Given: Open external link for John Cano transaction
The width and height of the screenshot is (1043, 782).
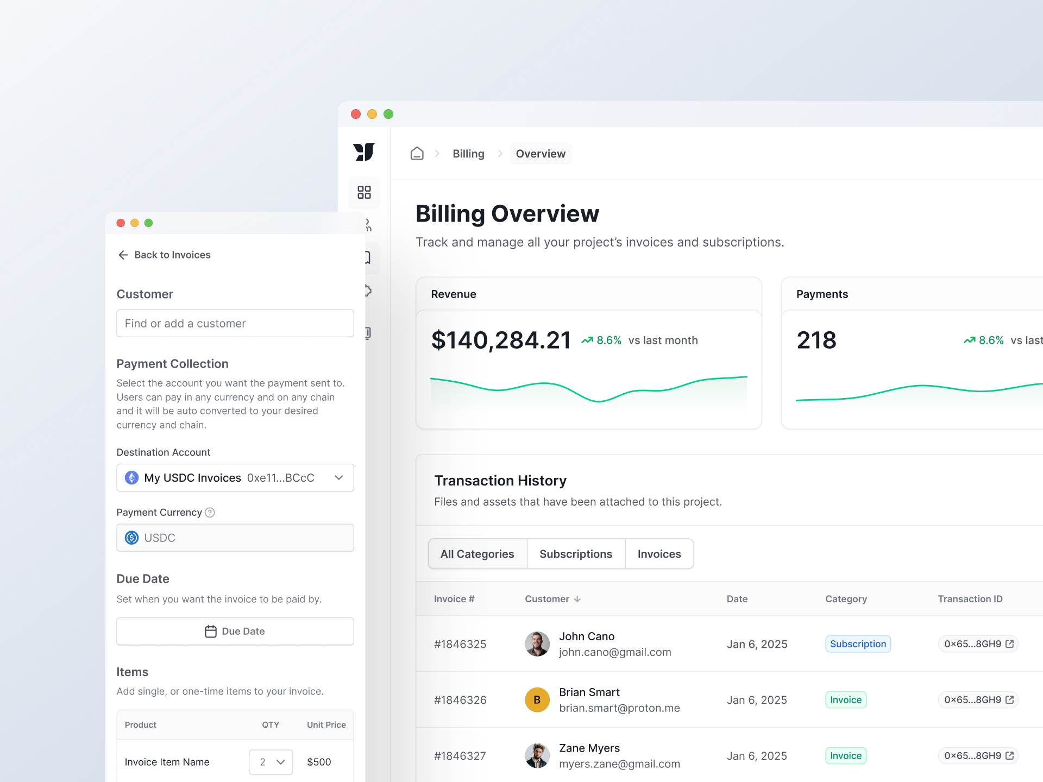Looking at the screenshot, I should pos(1009,644).
